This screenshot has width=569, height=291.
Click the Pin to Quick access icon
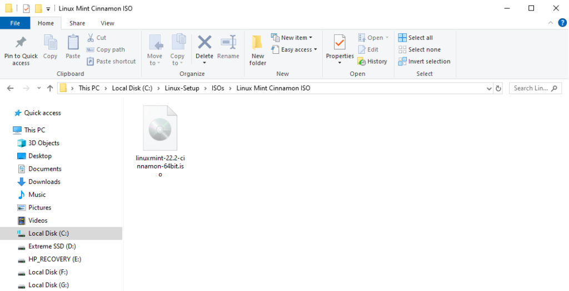[x=21, y=43]
